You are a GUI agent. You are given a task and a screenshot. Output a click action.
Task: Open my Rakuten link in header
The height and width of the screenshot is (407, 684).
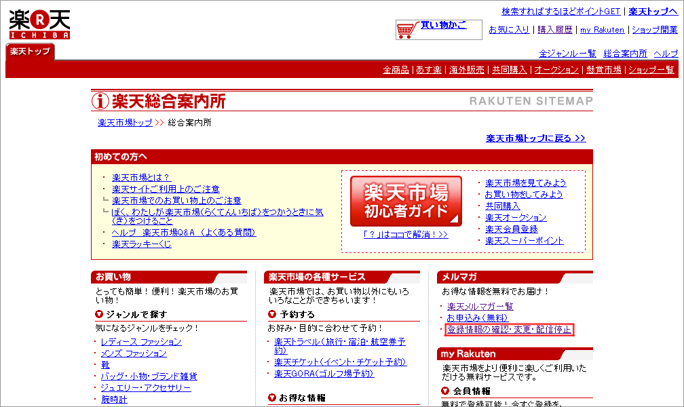pos(602,30)
